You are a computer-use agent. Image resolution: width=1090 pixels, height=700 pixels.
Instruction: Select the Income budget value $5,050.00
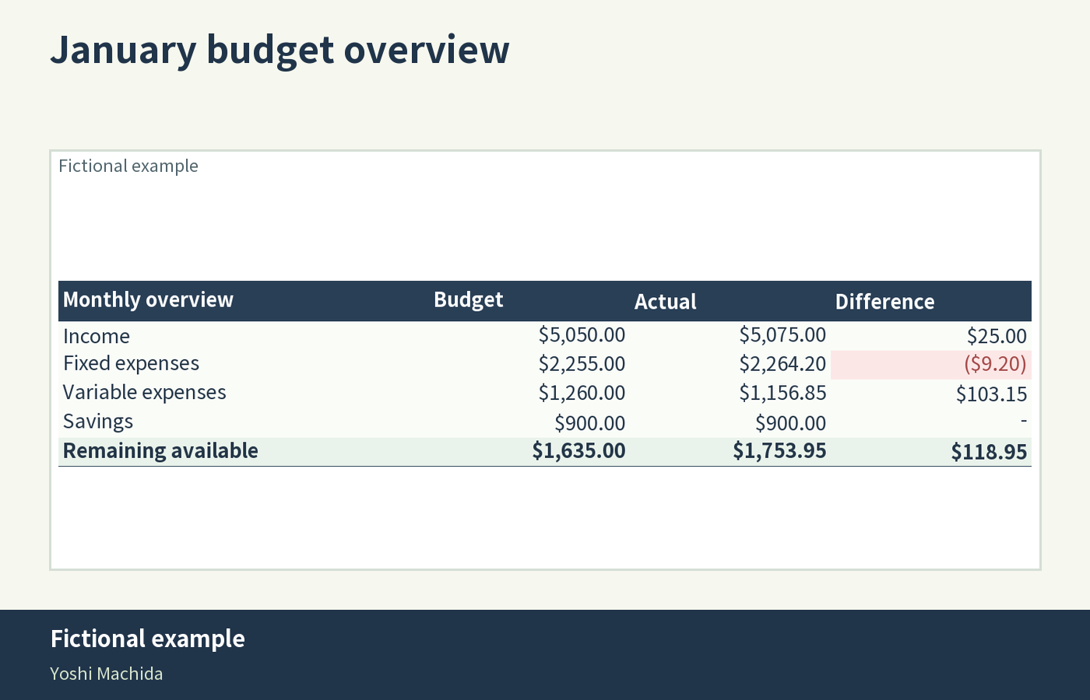582,335
